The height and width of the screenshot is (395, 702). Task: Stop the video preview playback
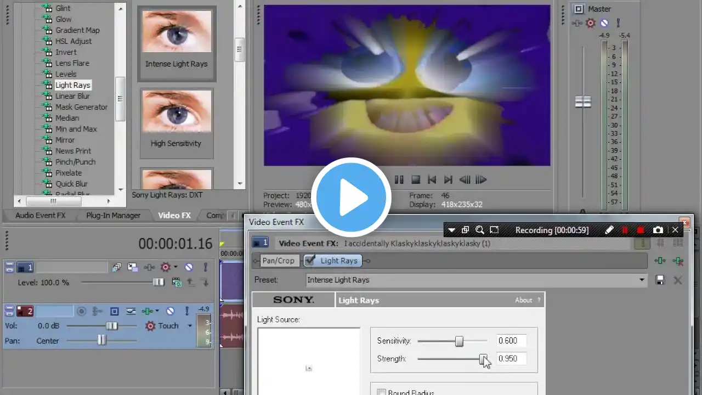[x=416, y=179]
